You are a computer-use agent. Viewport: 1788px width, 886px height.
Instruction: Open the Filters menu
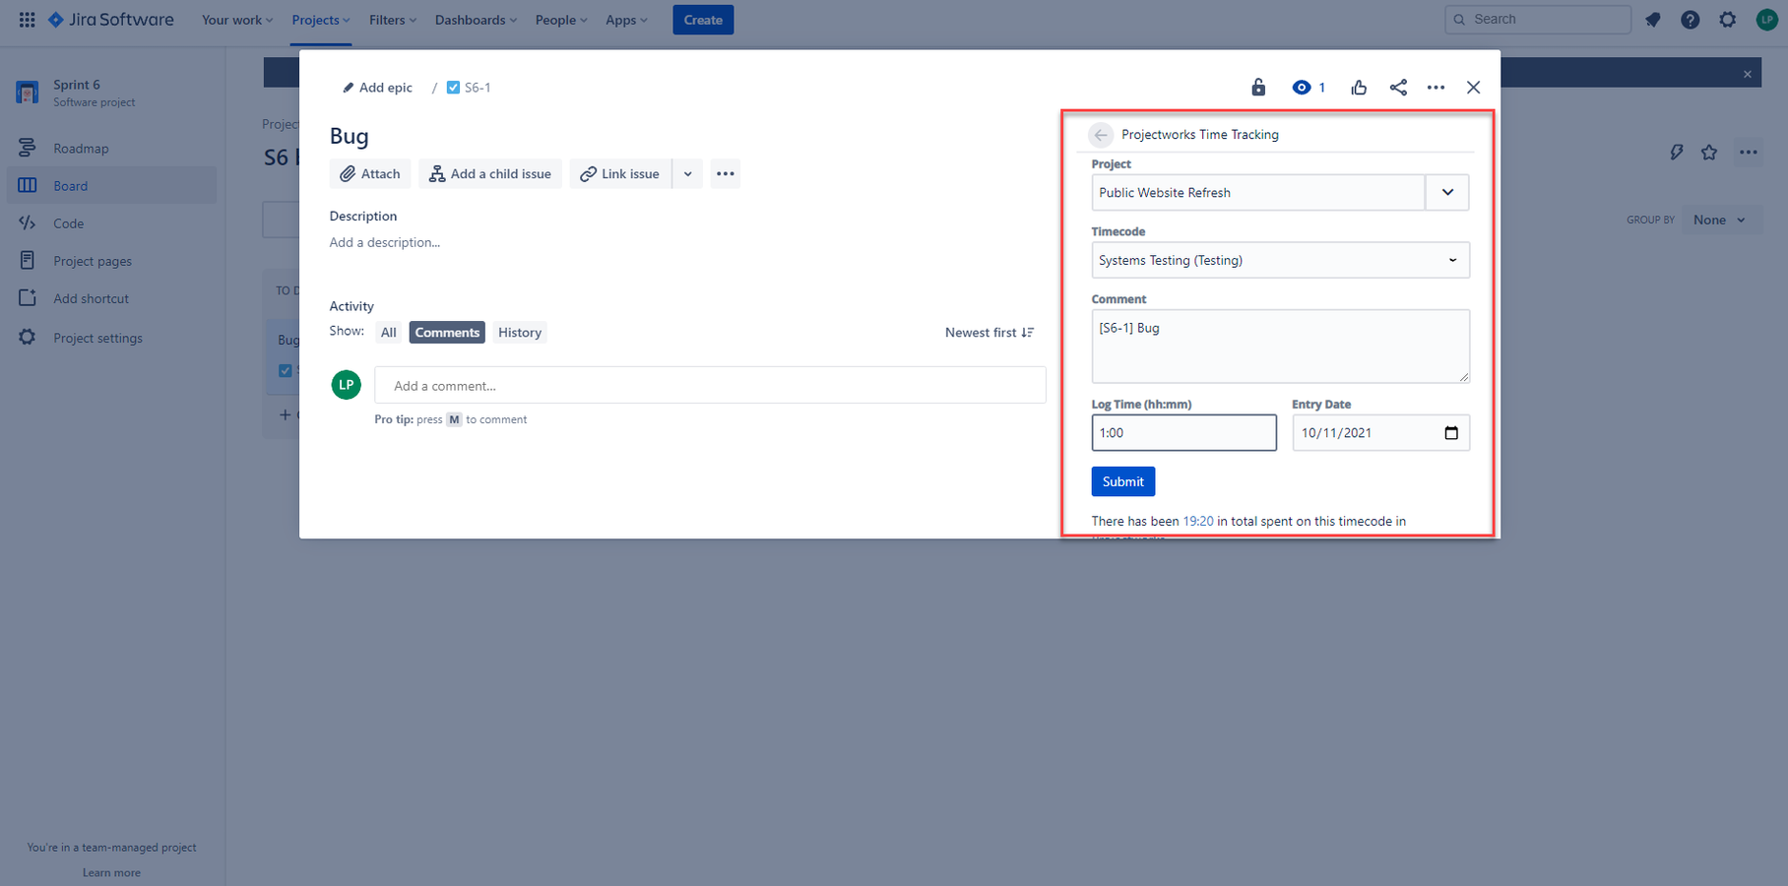[x=393, y=20]
